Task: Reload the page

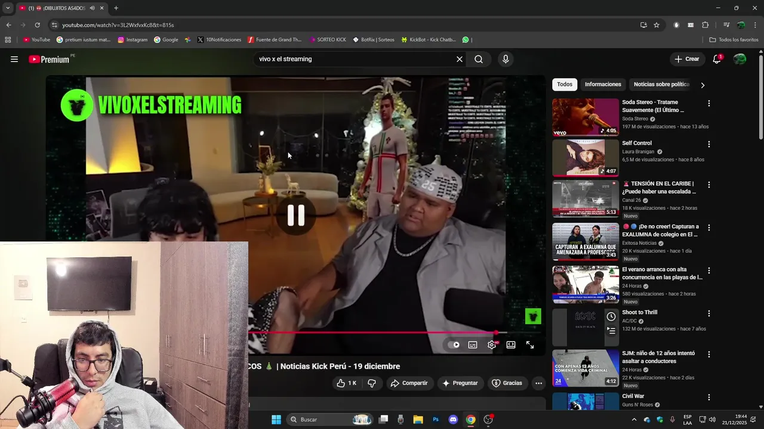Action: click(37, 25)
